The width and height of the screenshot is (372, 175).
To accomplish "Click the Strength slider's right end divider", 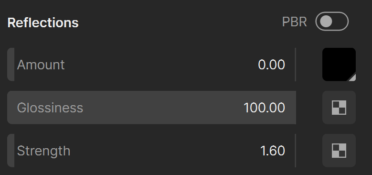I will tap(296, 151).
